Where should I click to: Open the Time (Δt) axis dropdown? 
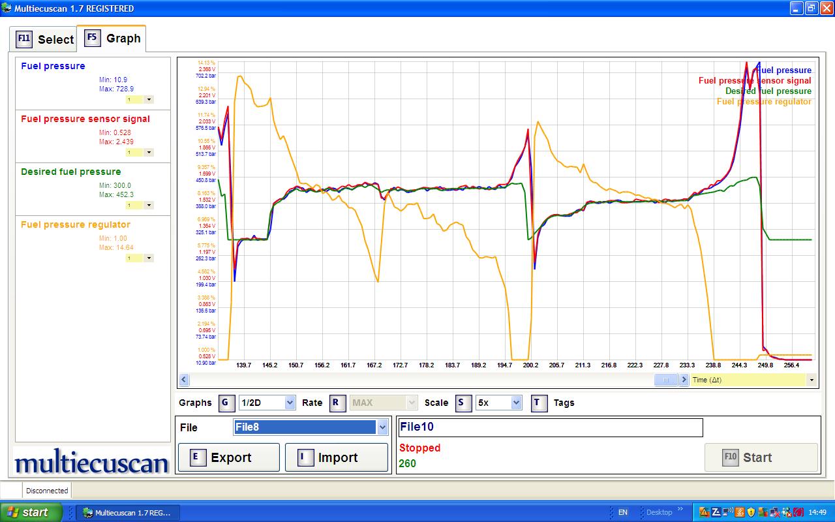pos(754,380)
